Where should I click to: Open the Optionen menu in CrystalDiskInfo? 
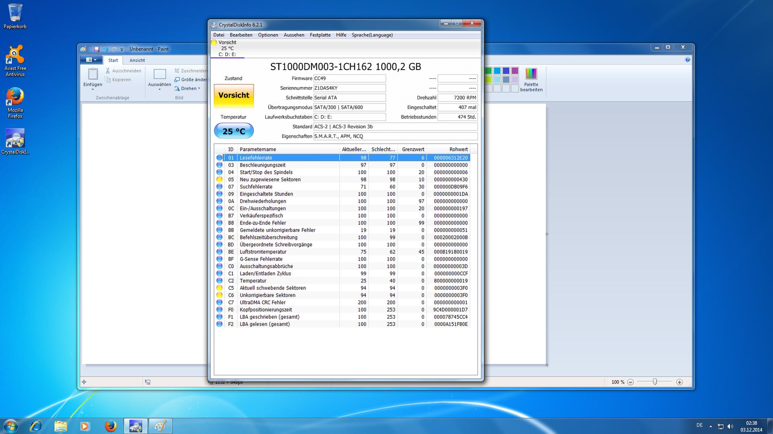[268, 35]
